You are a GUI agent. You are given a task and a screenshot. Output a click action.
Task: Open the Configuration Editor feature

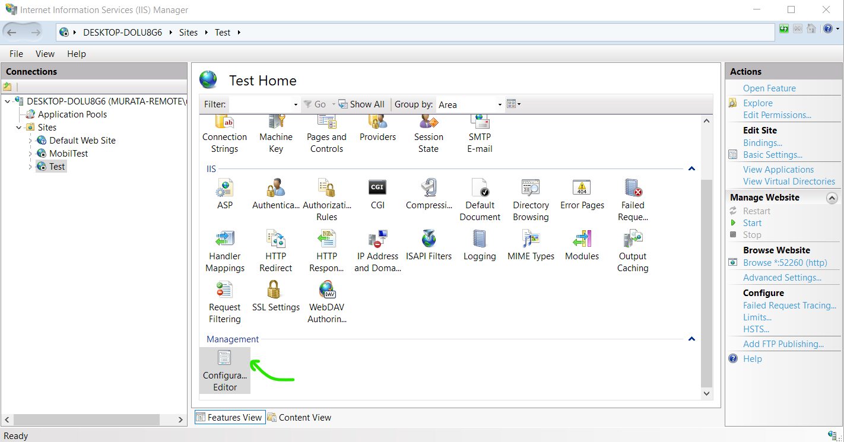[225, 371]
